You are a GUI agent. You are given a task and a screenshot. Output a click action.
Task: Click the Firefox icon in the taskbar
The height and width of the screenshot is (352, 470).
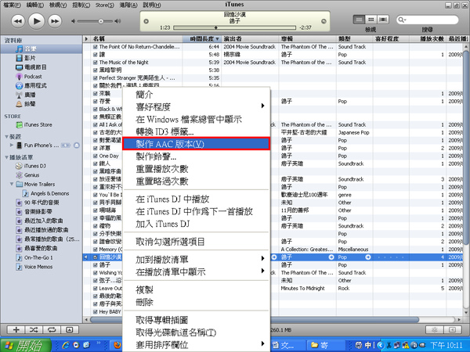[117, 345]
